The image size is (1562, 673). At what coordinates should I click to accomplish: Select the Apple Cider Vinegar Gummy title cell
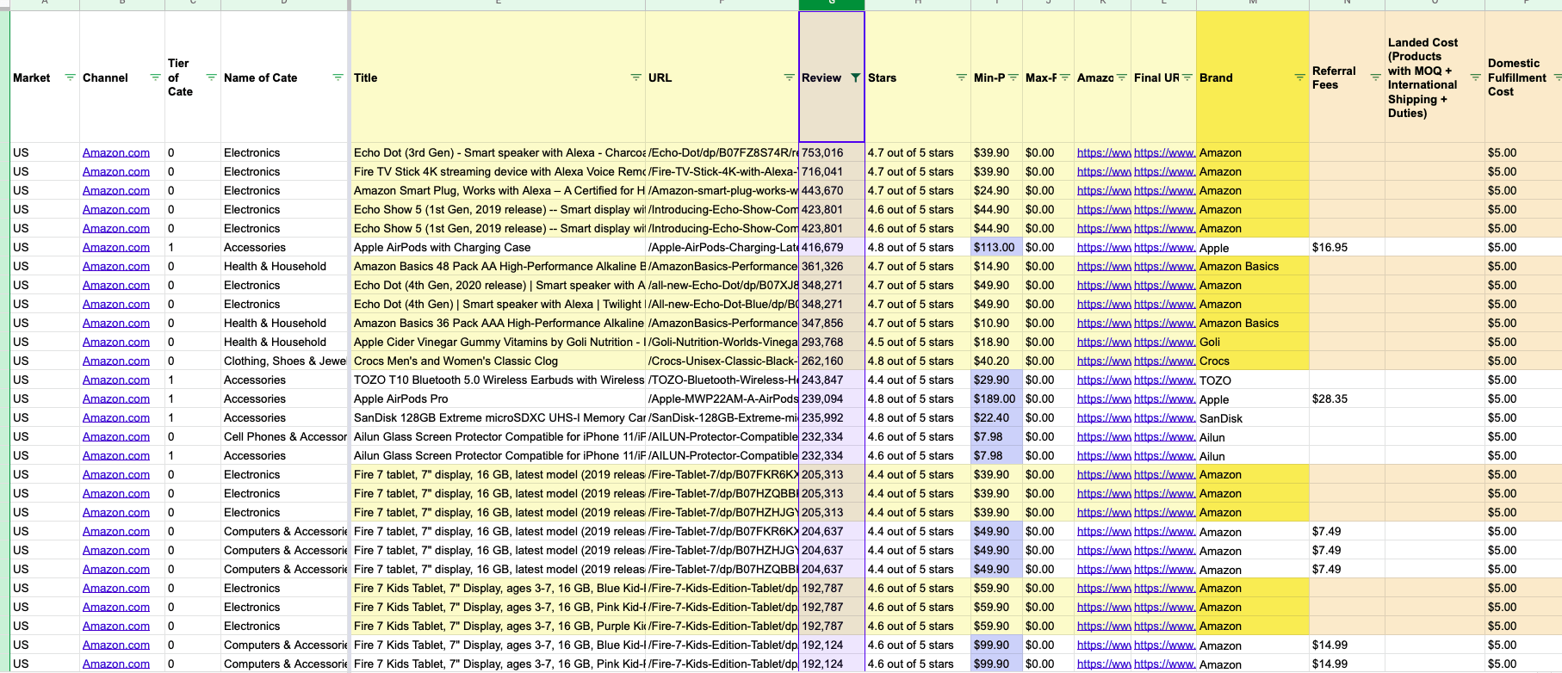coord(499,343)
